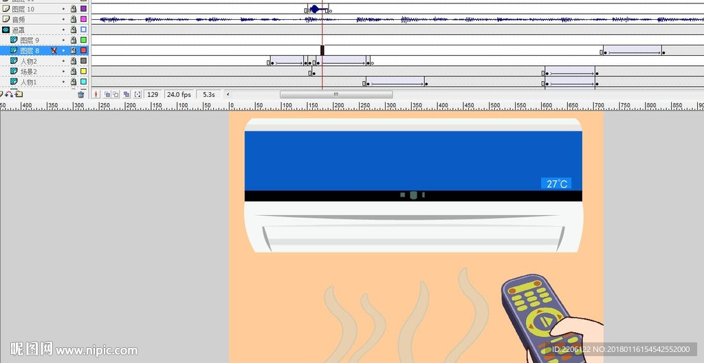Unlock the 场景2 layer
The width and height of the screenshot is (704, 363).
pyautogui.click(x=74, y=71)
